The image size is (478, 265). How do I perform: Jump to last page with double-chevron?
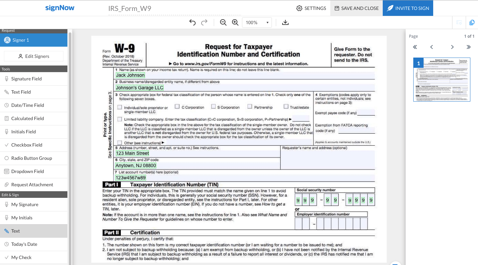(x=468, y=47)
